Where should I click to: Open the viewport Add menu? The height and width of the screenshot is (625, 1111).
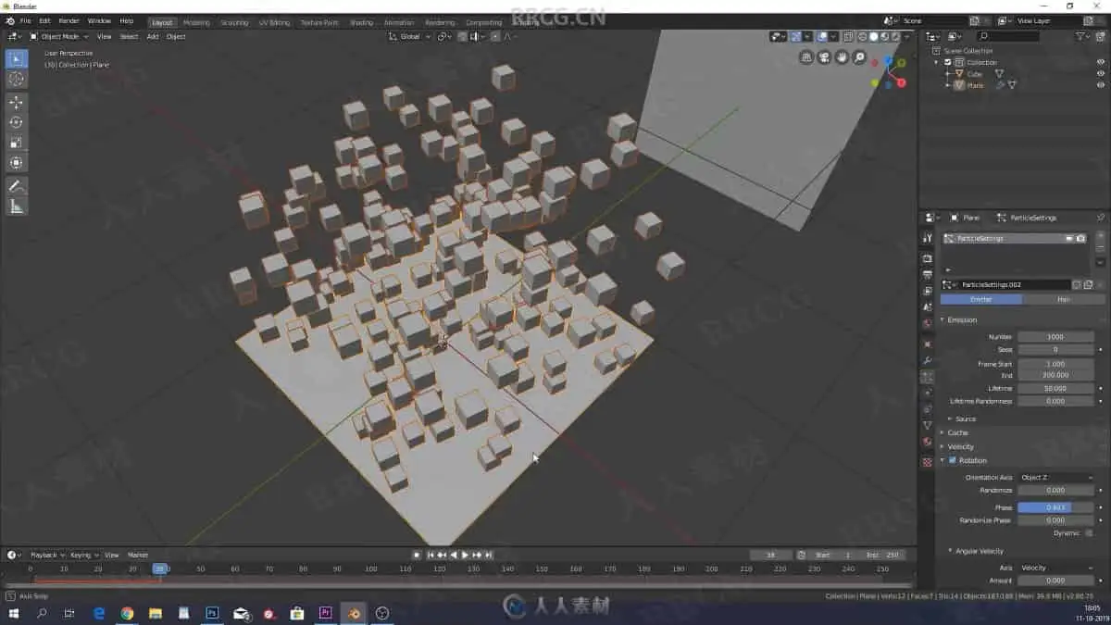[x=153, y=36]
